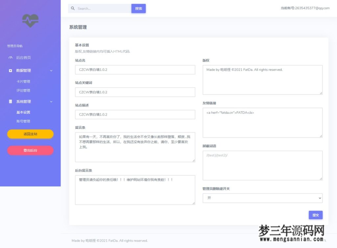Click the list icon next to 系统管理

click(x=10, y=101)
